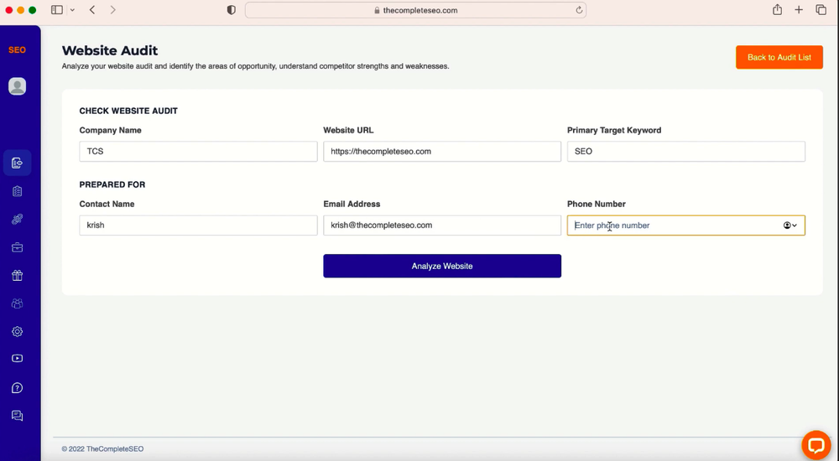The width and height of the screenshot is (839, 461).
Task: Open the settings gear sidebar icon
Action: click(x=17, y=332)
